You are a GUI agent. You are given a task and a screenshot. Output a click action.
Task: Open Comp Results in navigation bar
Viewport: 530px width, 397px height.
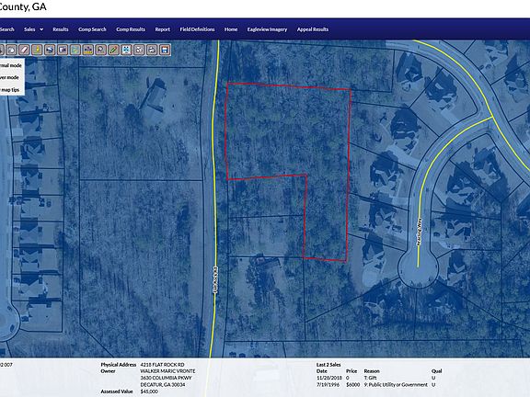tap(131, 29)
